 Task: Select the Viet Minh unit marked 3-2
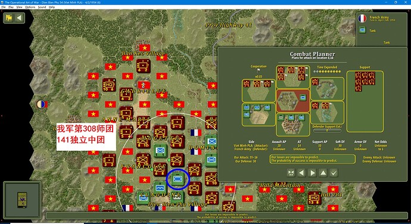(177, 123)
